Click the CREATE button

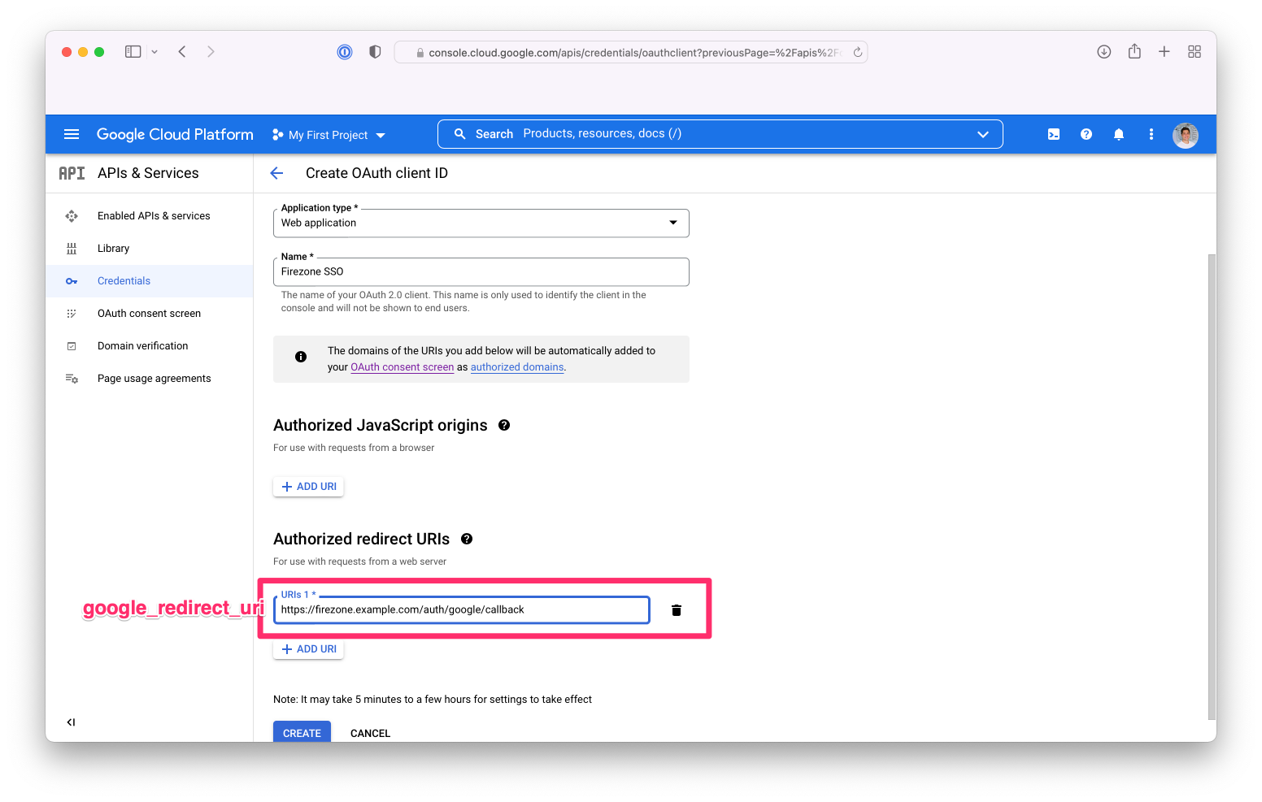tap(302, 732)
